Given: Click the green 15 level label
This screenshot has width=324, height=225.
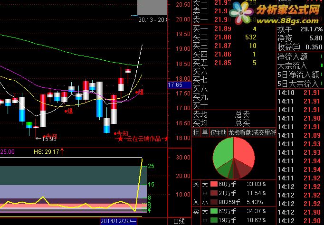Looking at the screenshot, I should click(151, 184).
